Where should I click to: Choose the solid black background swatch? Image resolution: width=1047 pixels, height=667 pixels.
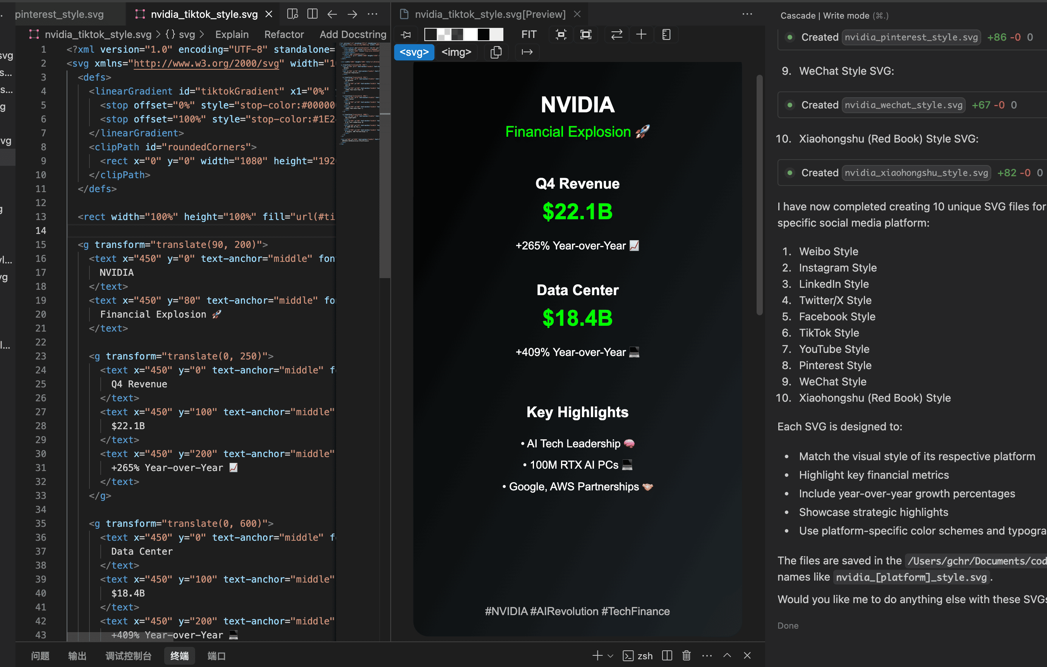coord(483,34)
